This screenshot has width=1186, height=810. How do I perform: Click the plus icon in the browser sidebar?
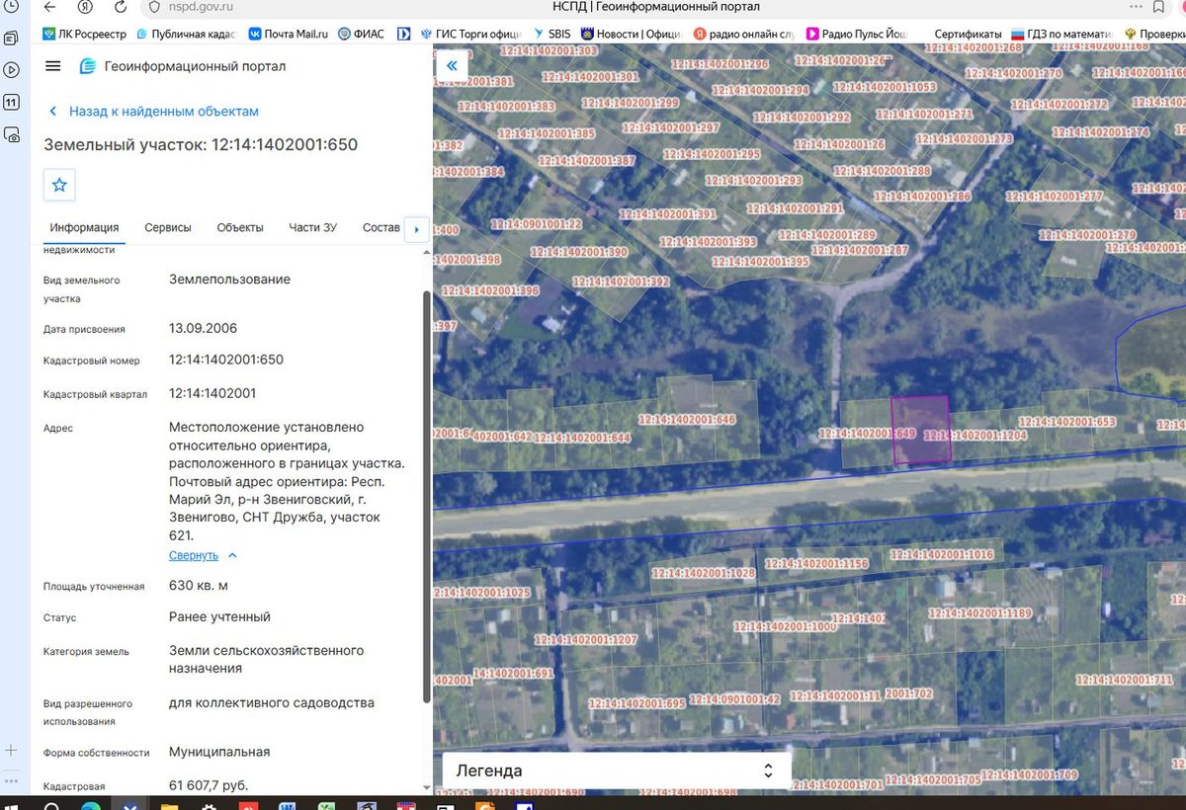[x=11, y=751]
